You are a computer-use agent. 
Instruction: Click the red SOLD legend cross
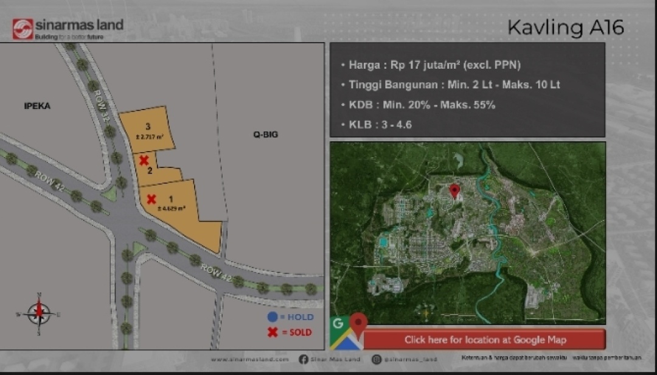[273, 332]
